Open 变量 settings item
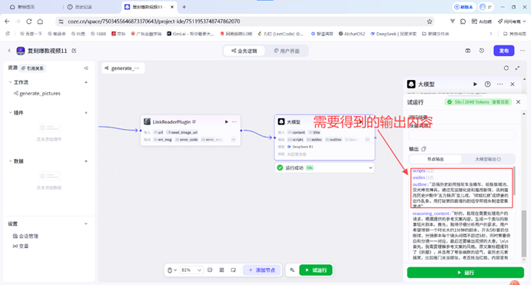This screenshot has height=285, width=531. click(21, 246)
